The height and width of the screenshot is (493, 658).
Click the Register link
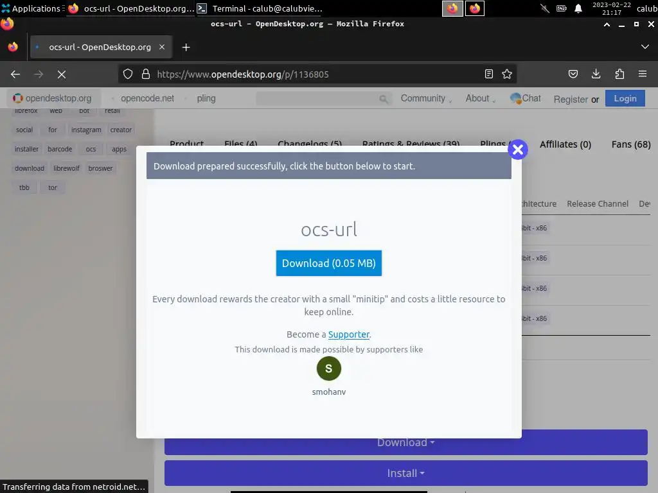click(x=571, y=99)
